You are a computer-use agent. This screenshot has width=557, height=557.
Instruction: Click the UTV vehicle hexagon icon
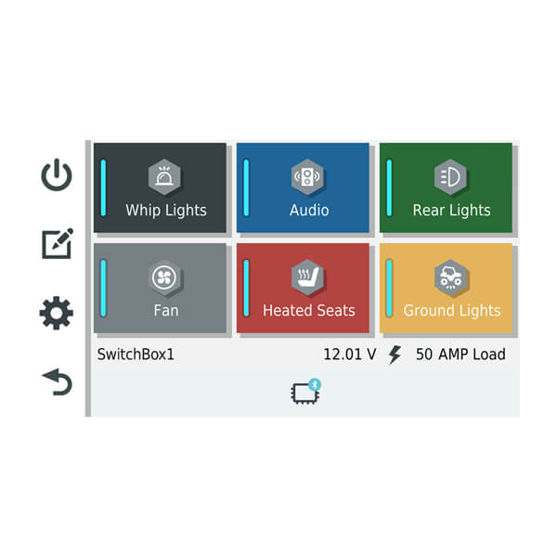(450, 278)
